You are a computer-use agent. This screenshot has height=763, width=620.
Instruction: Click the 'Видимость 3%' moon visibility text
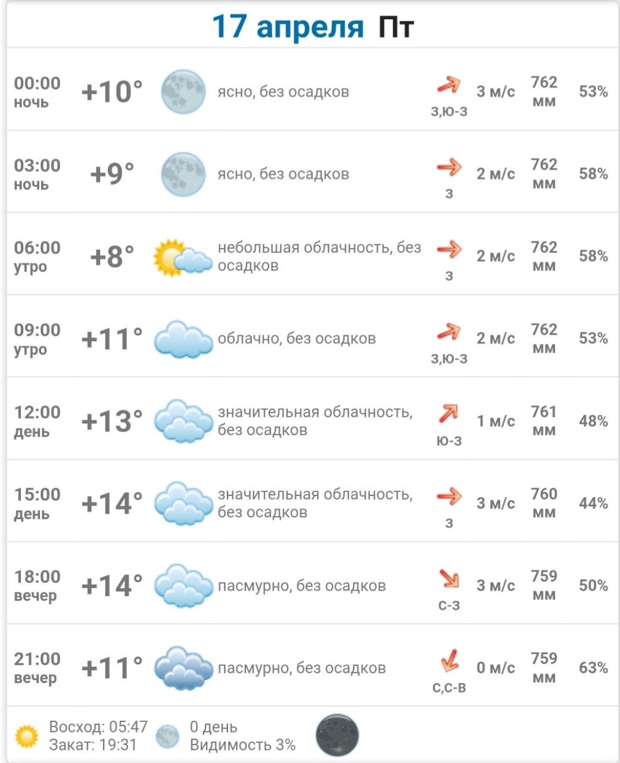click(x=242, y=745)
